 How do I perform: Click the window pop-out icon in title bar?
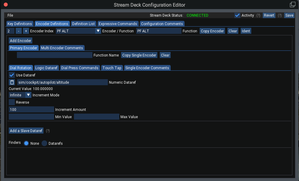click(293, 5)
